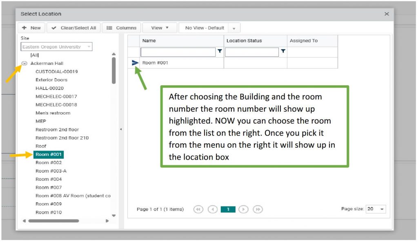Collapse the left panel splitter arrow

coord(120,129)
